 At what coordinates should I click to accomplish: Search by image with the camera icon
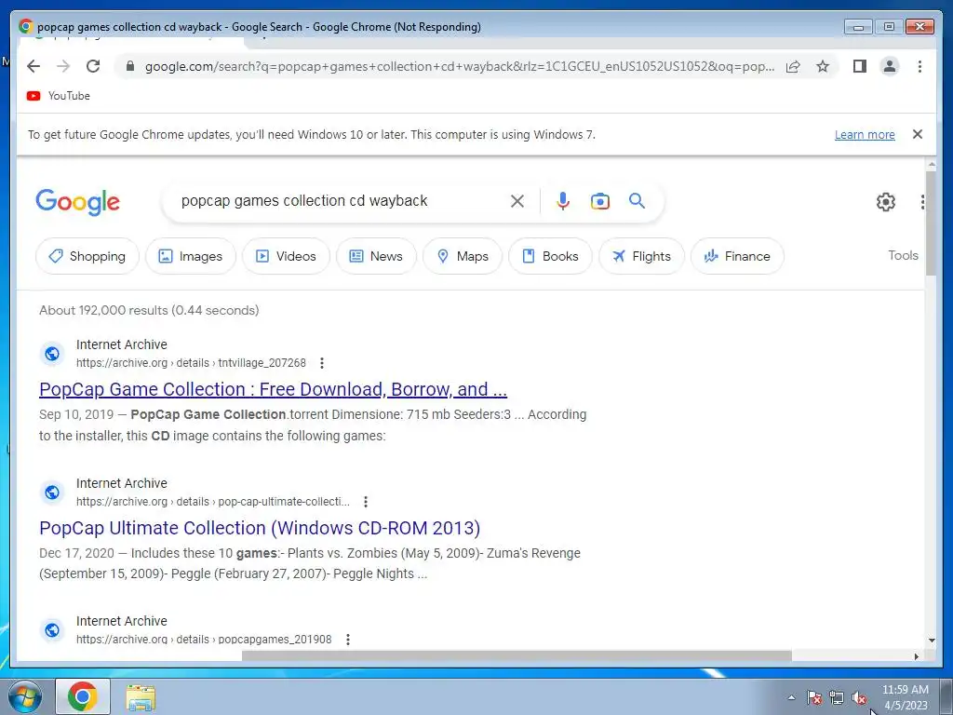click(600, 201)
